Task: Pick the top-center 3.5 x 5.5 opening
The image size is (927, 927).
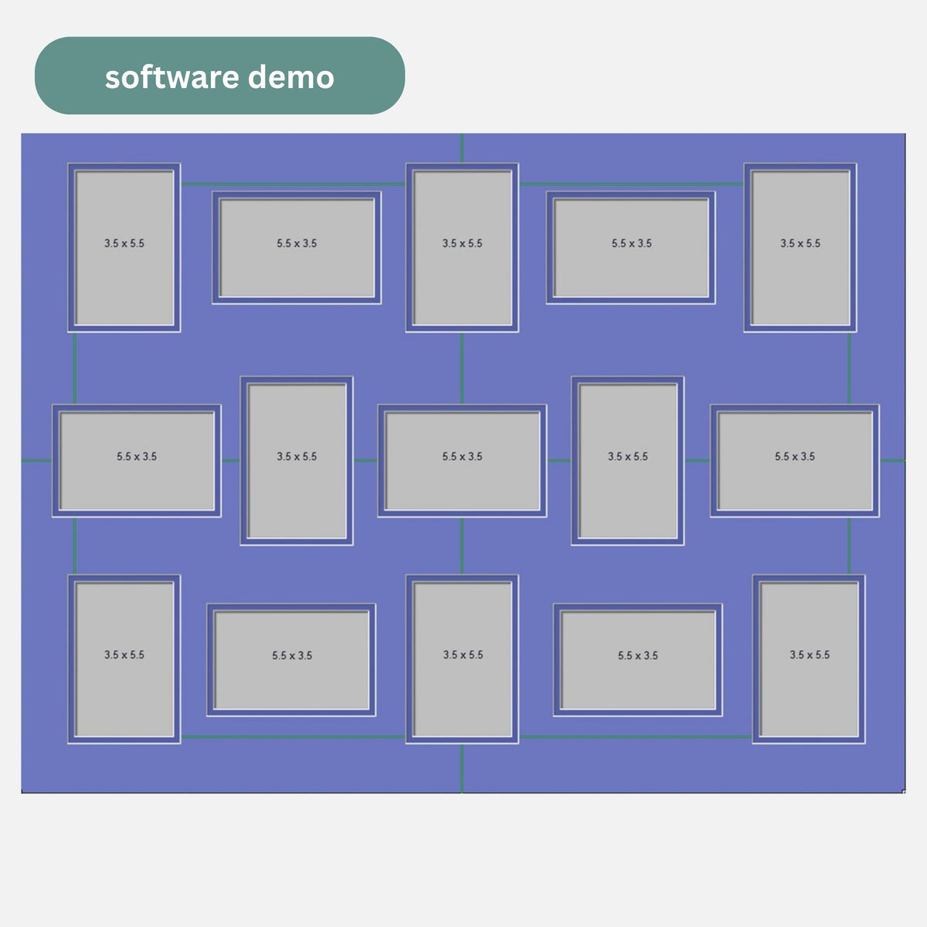Action: [x=462, y=248]
